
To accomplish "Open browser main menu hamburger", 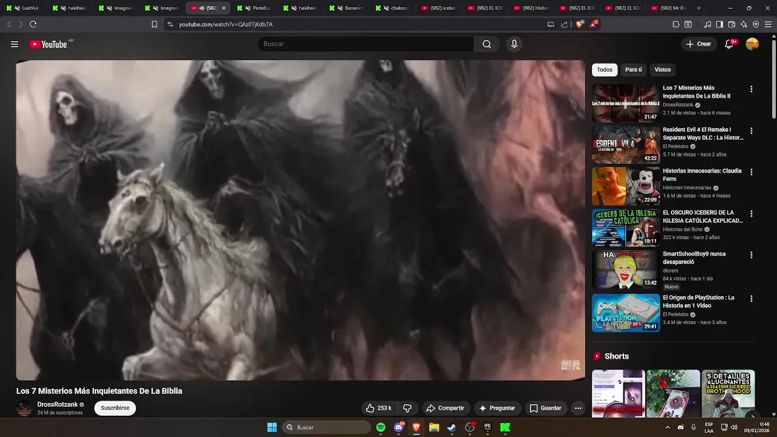I will pyautogui.click(x=769, y=24).
